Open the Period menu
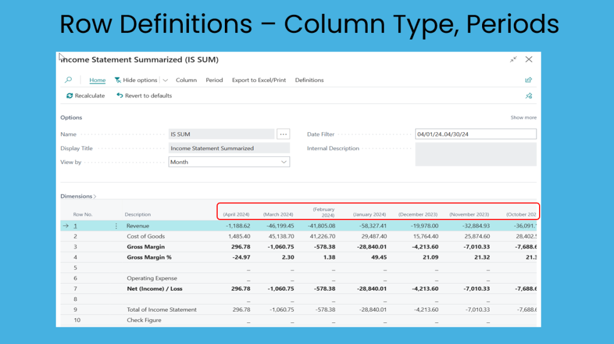614x344 pixels. point(214,80)
